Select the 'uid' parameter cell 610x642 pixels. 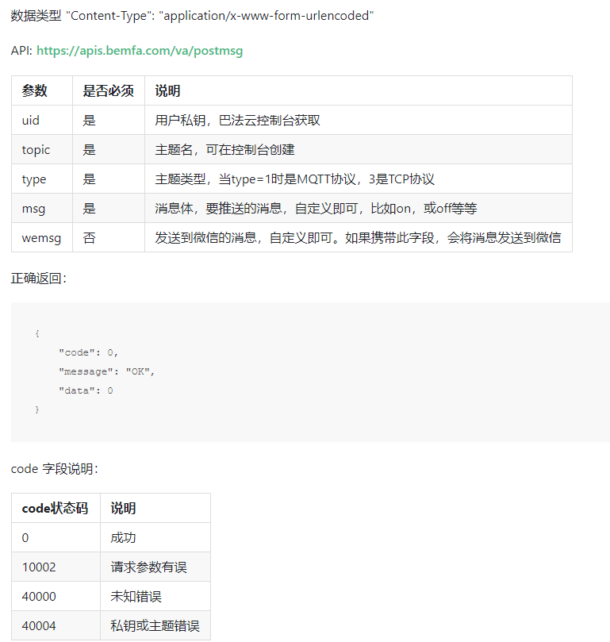coord(42,120)
